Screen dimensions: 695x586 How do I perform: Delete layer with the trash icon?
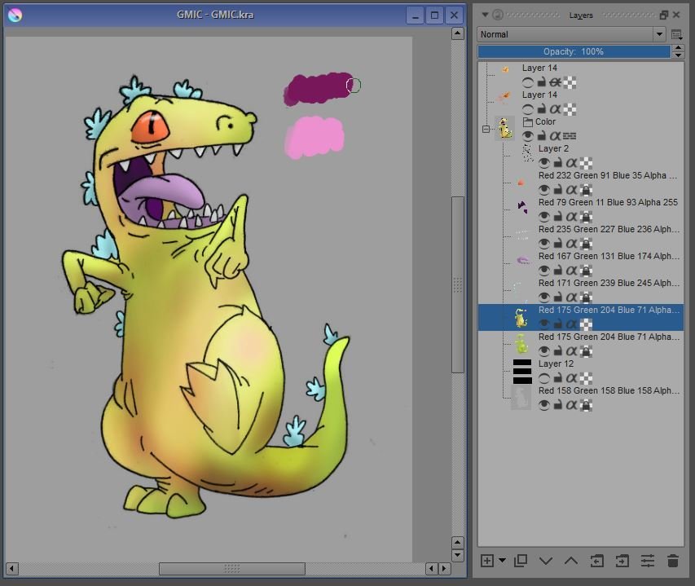[673, 562]
